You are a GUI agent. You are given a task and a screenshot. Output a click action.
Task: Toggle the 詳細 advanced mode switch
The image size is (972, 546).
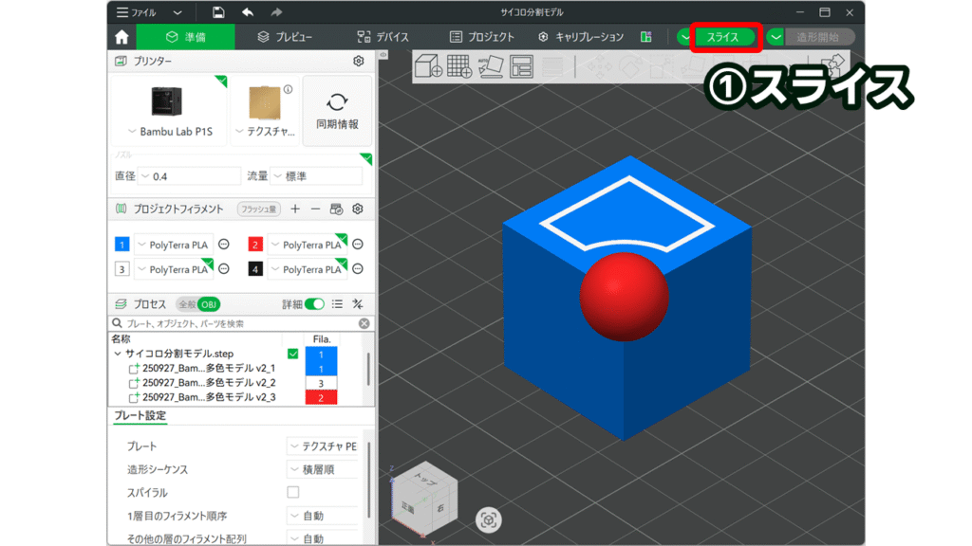pos(314,304)
